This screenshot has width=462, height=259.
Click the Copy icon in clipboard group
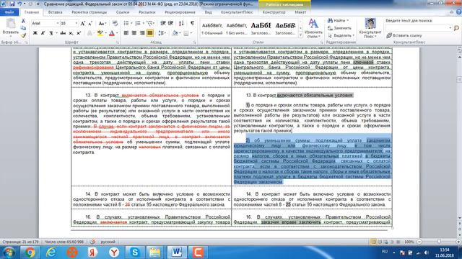(x=23, y=28)
